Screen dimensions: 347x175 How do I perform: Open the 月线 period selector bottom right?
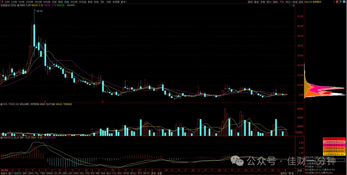299,171
